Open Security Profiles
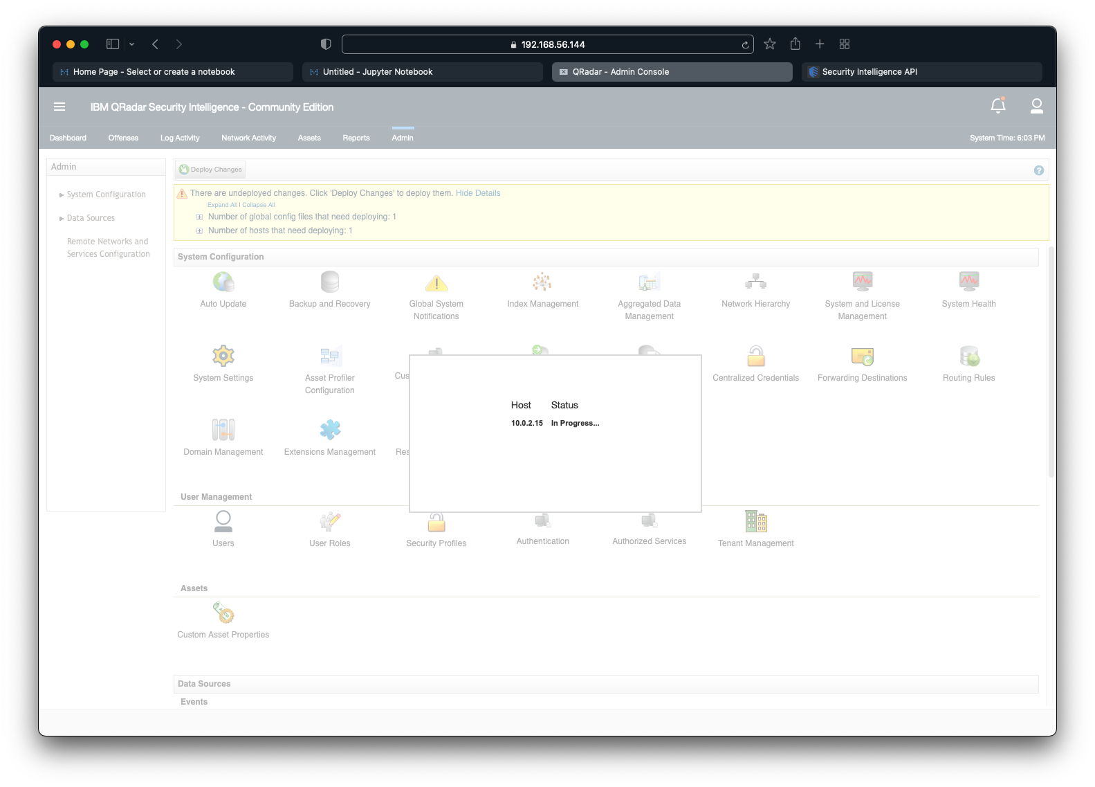The height and width of the screenshot is (787, 1095). [x=436, y=523]
